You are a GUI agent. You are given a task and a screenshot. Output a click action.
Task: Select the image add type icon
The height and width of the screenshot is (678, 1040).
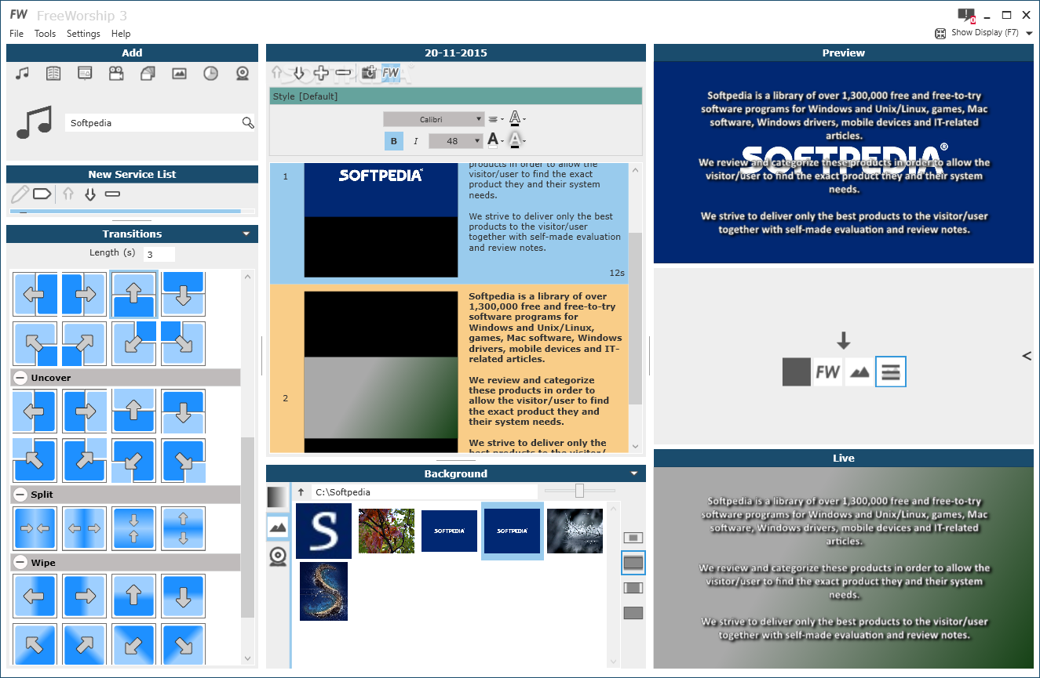pyautogui.click(x=179, y=73)
